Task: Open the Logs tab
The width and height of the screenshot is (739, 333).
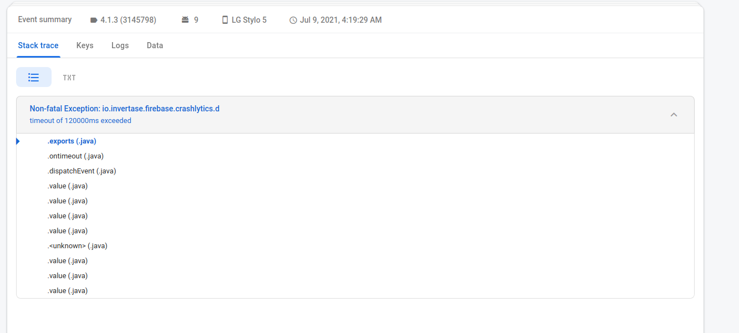Action: (x=120, y=45)
